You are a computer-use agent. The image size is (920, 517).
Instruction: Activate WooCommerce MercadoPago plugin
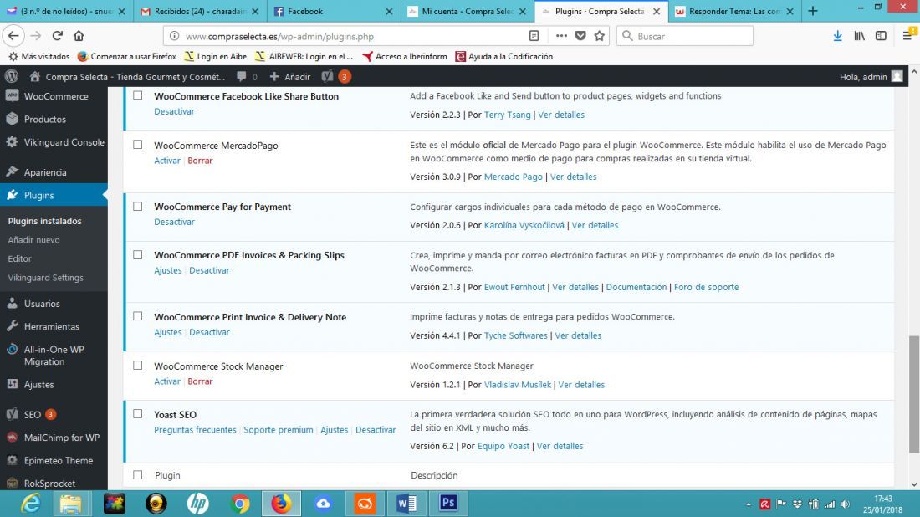click(167, 161)
